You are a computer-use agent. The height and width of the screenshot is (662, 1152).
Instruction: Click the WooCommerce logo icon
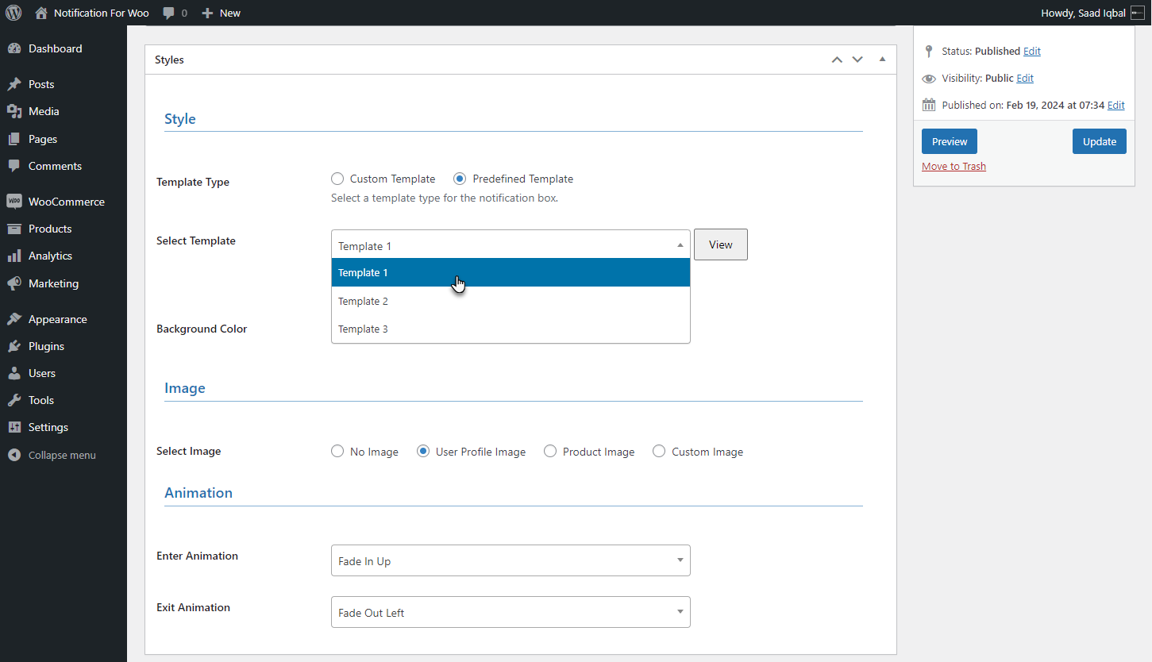tap(14, 202)
